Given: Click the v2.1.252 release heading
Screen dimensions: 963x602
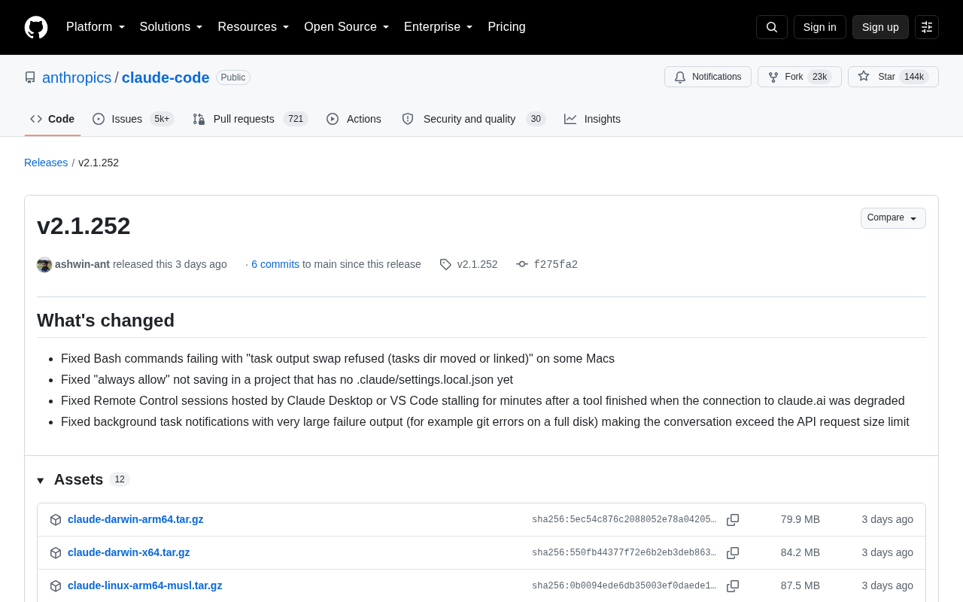Looking at the screenshot, I should pyautogui.click(x=84, y=226).
